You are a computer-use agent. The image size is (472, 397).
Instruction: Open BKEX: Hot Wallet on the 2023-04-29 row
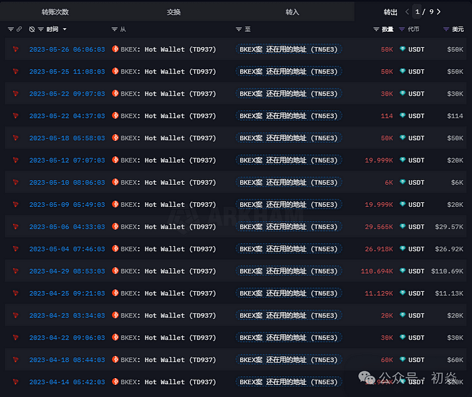coord(169,271)
